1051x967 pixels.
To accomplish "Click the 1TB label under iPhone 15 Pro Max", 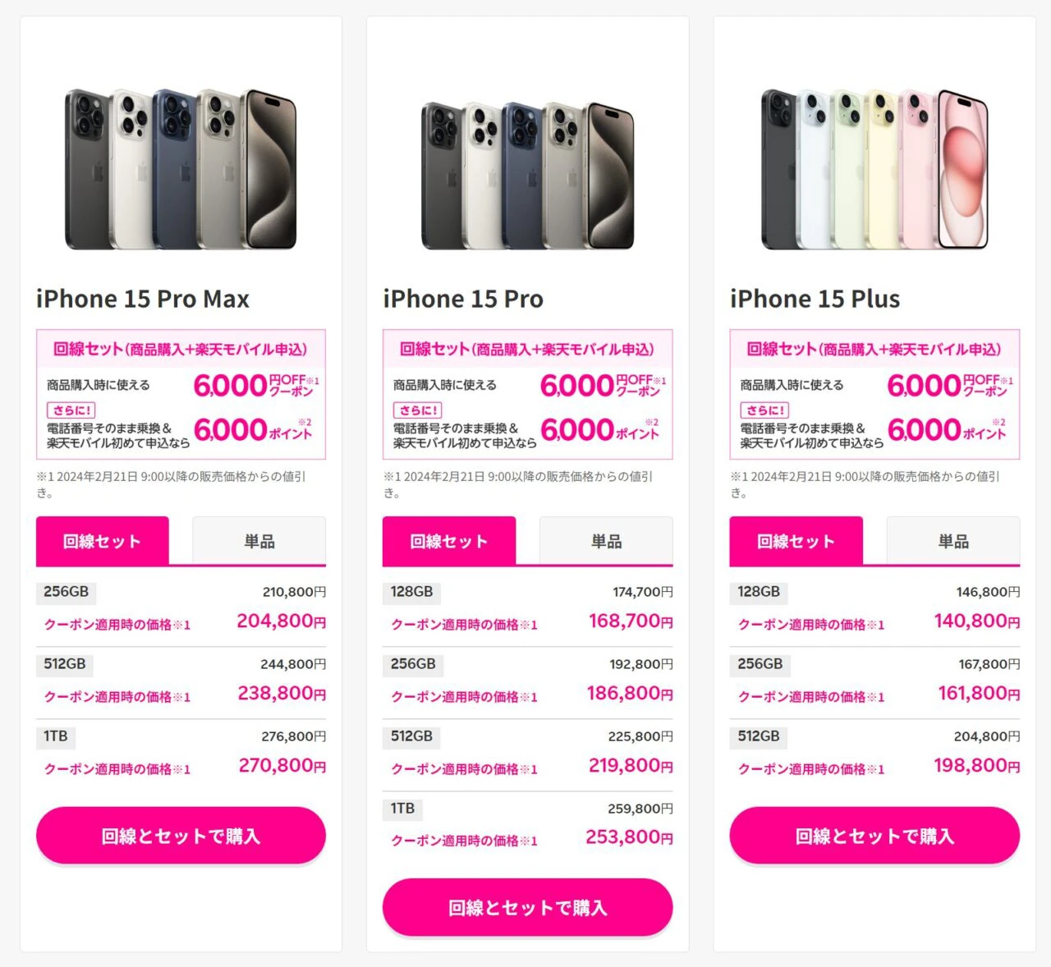I will pos(56,736).
